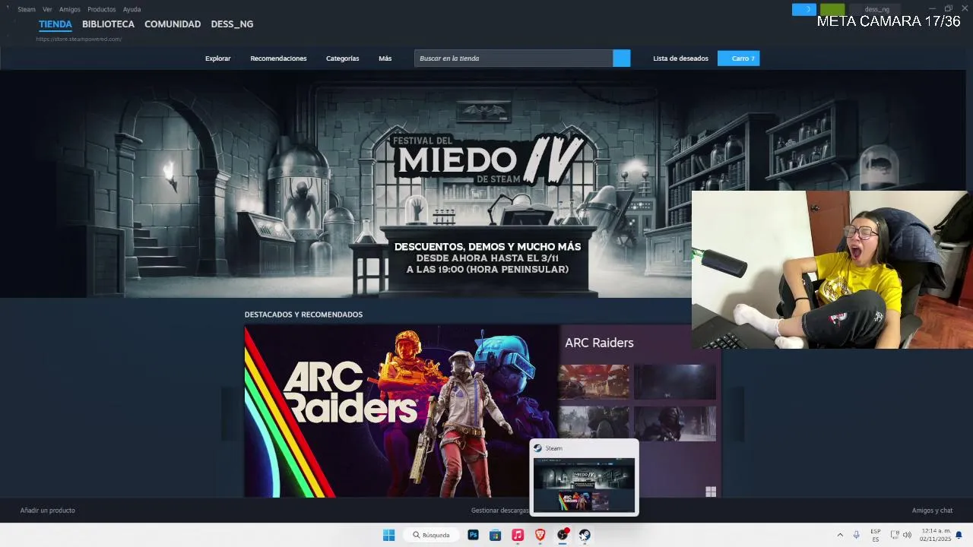The width and height of the screenshot is (973, 547).
Task: Open Lista de deseados
Action: 680,58
